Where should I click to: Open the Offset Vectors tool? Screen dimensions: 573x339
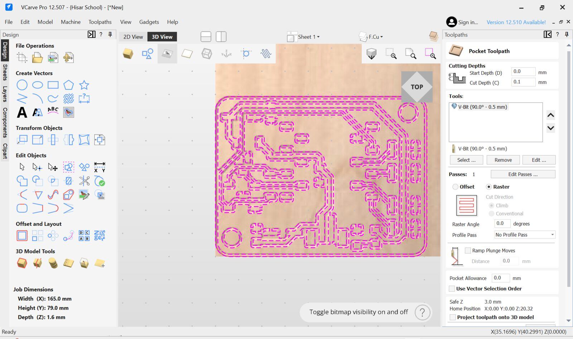(22, 236)
